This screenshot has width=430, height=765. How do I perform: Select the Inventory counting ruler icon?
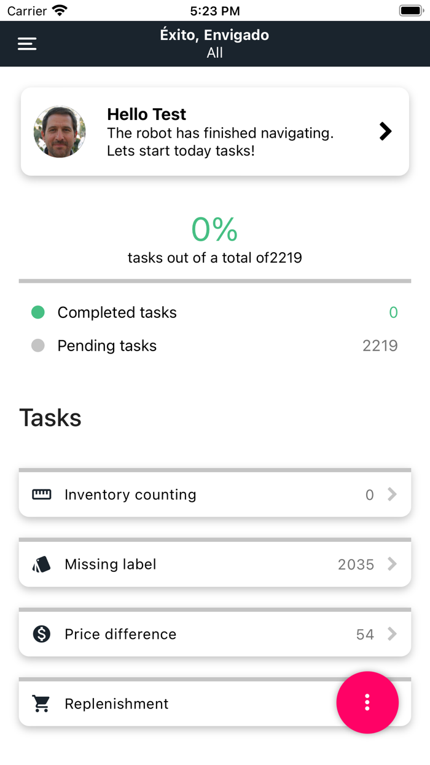click(x=40, y=494)
